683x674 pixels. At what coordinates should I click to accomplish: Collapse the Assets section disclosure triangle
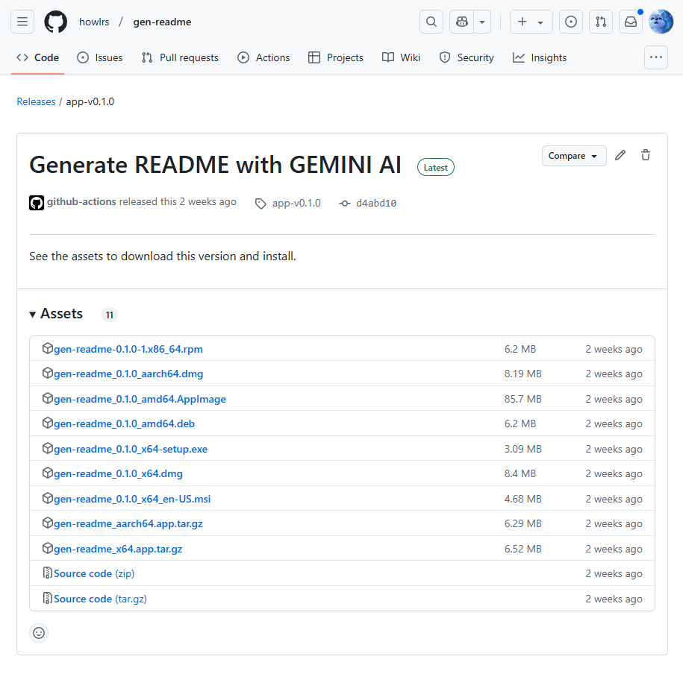[32, 314]
